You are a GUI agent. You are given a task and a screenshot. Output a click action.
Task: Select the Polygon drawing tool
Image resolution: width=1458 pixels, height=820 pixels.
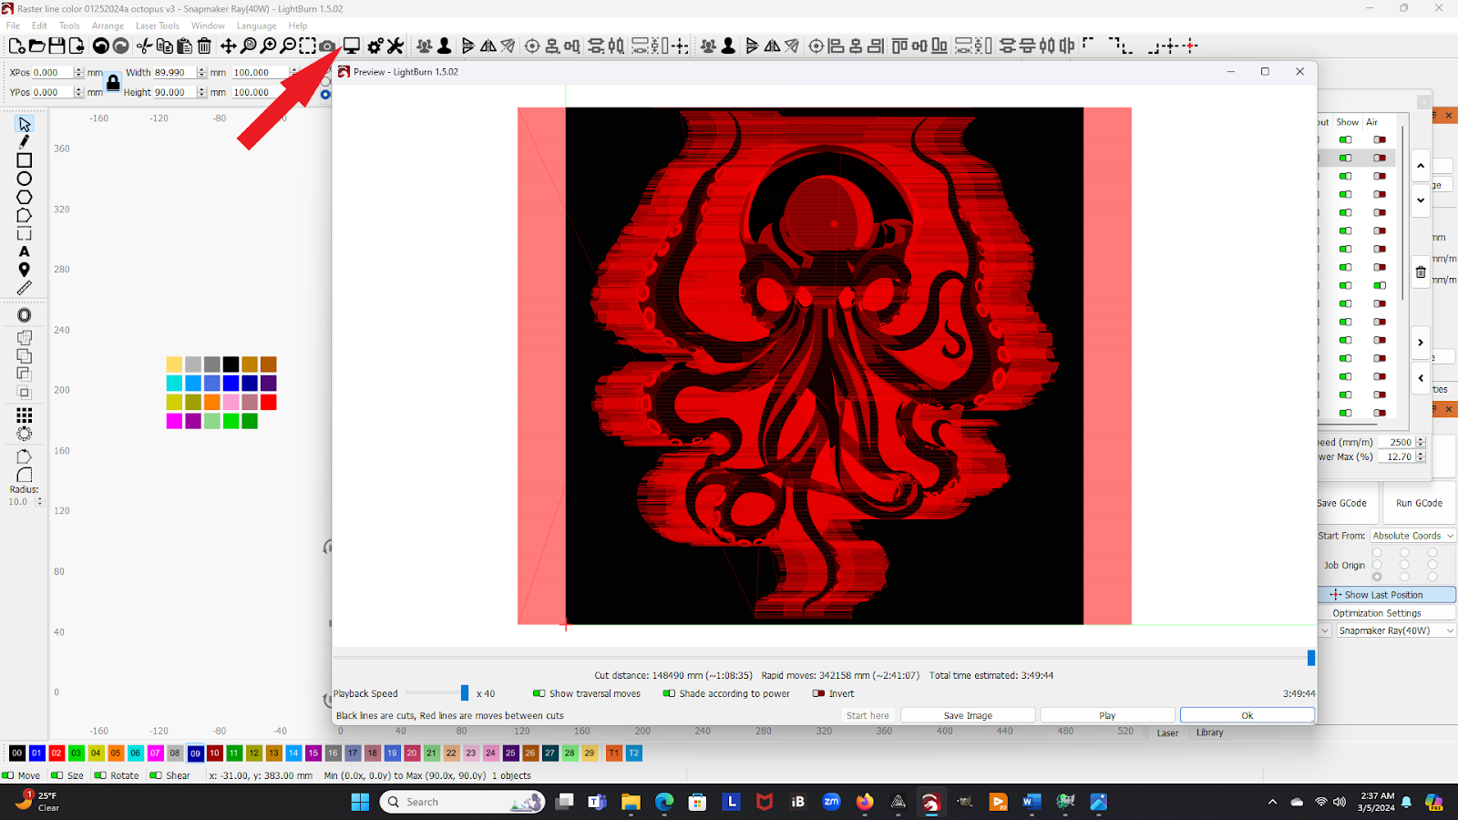pyautogui.click(x=25, y=197)
